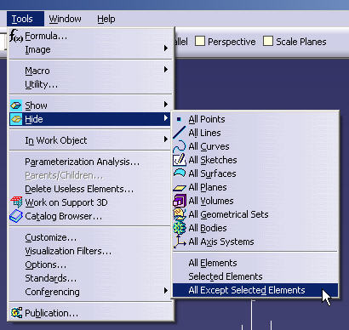Open the Help menu

click(106, 19)
